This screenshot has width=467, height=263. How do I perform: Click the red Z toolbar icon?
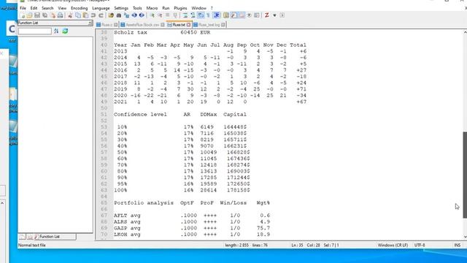pos(267,15)
